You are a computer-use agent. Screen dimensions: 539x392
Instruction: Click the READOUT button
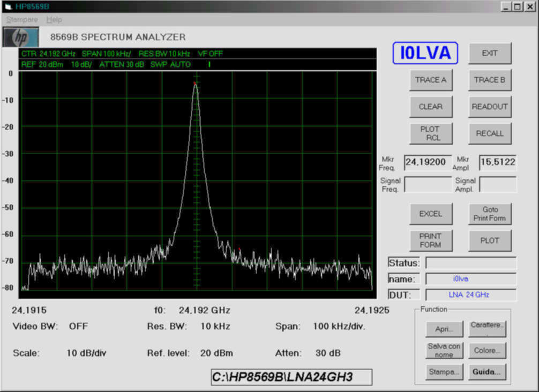[490, 107]
